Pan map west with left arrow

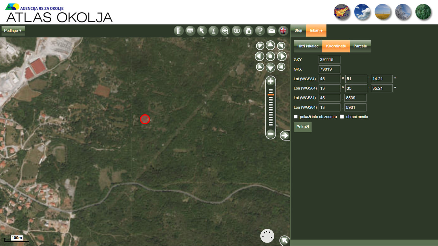(260, 56)
